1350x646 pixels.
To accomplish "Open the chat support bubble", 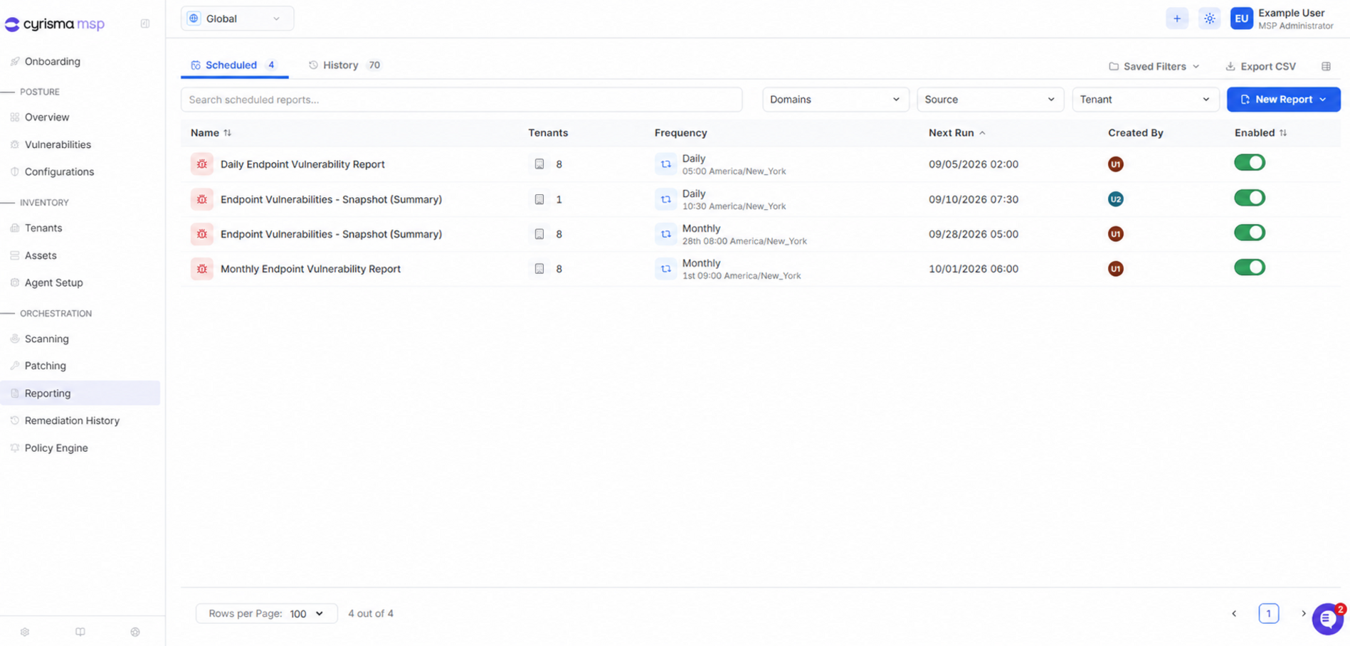I will pos(1327,619).
